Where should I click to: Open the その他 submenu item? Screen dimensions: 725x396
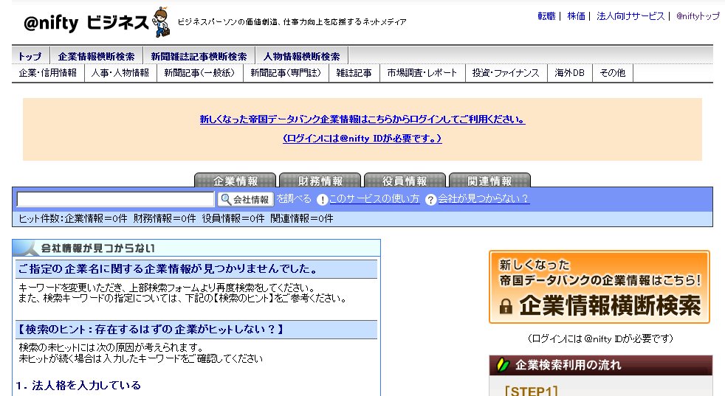coord(612,73)
